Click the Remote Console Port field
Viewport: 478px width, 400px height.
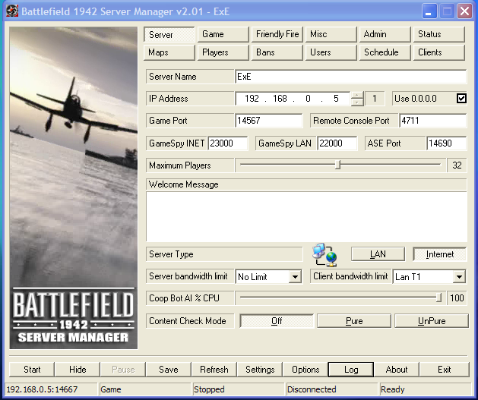[433, 121]
